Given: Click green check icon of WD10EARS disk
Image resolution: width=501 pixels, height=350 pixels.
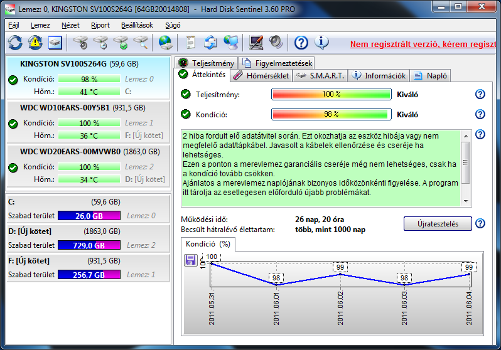Looking at the screenshot, I should click(x=13, y=124).
